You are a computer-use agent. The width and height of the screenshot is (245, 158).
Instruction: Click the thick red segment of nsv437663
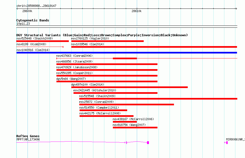tap(125, 58)
